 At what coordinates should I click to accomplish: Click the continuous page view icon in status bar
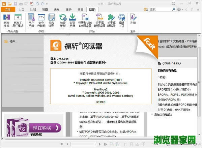click(132, 144)
